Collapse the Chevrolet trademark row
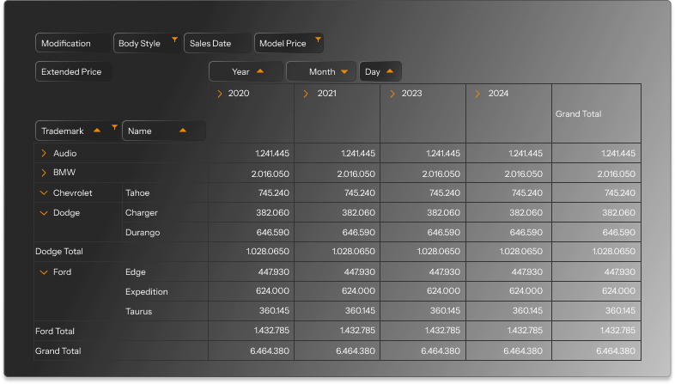 (44, 193)
